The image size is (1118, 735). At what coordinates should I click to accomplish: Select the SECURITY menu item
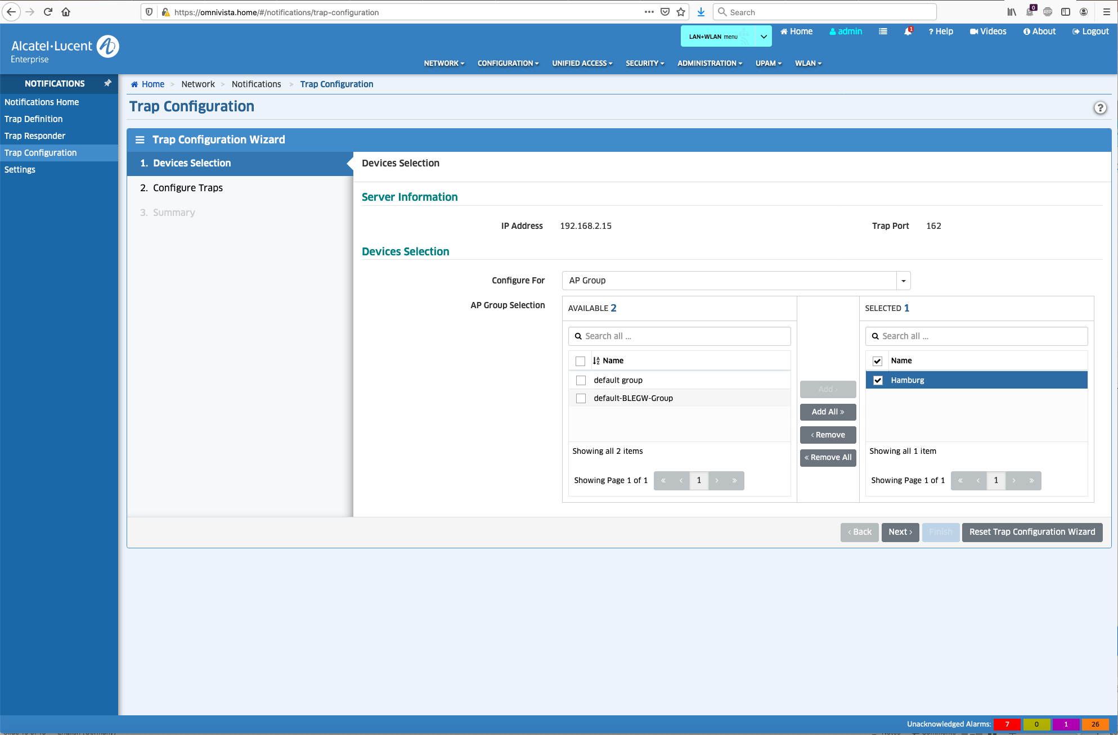click(643, 62)
